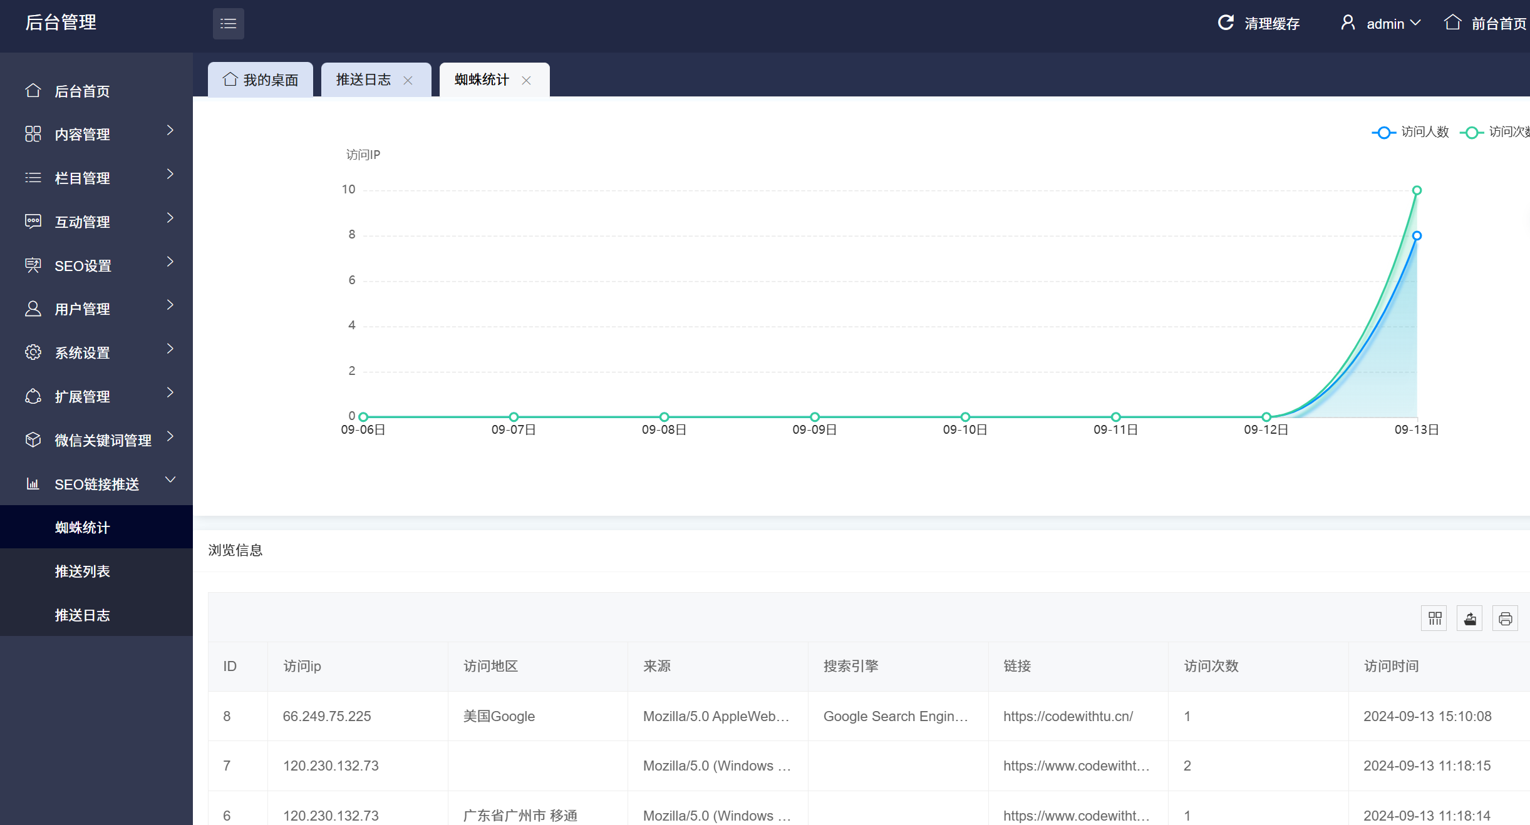Expand the 扩展管理 menu arrow

pos(170,392)
